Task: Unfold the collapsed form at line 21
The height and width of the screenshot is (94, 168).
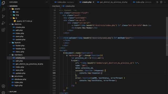Action: point(58,38)
